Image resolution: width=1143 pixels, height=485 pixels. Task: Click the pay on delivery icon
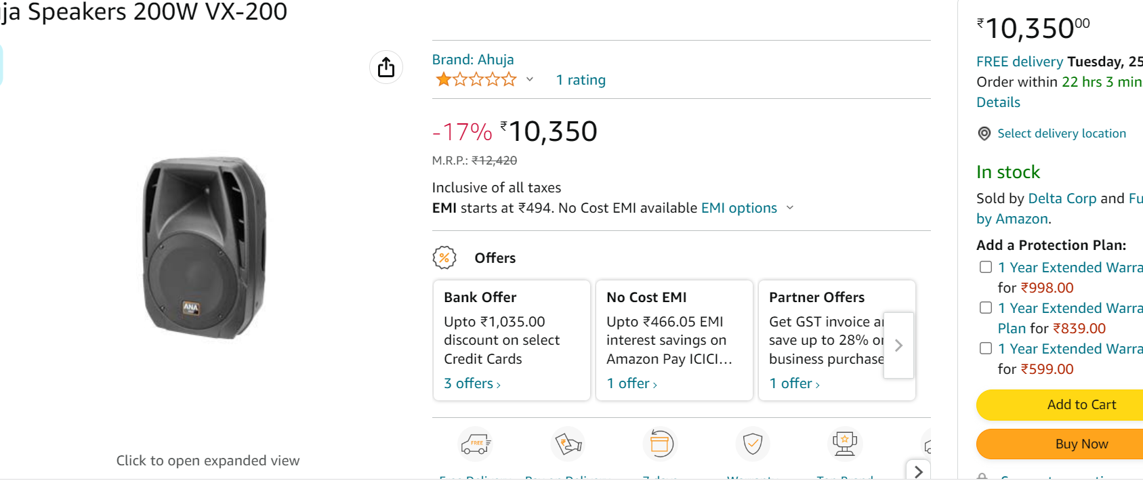[568, 444]
